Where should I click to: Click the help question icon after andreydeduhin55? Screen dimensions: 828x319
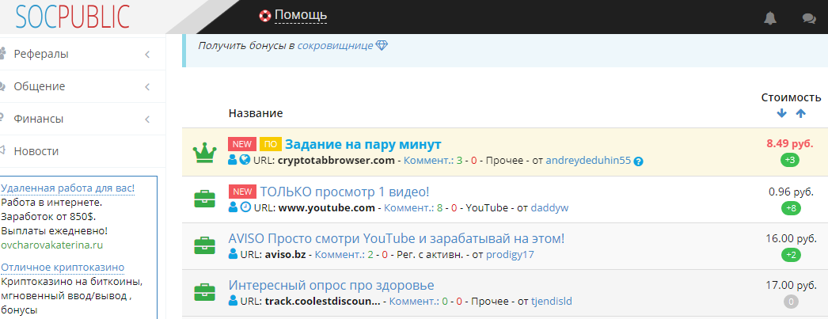[x=638, y=161]
